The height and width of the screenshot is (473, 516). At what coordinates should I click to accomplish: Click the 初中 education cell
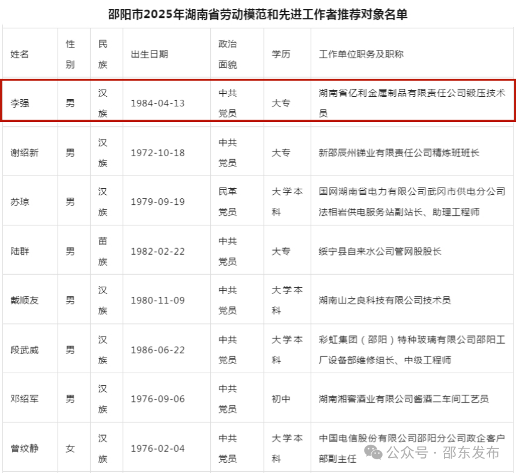[281, 398]
